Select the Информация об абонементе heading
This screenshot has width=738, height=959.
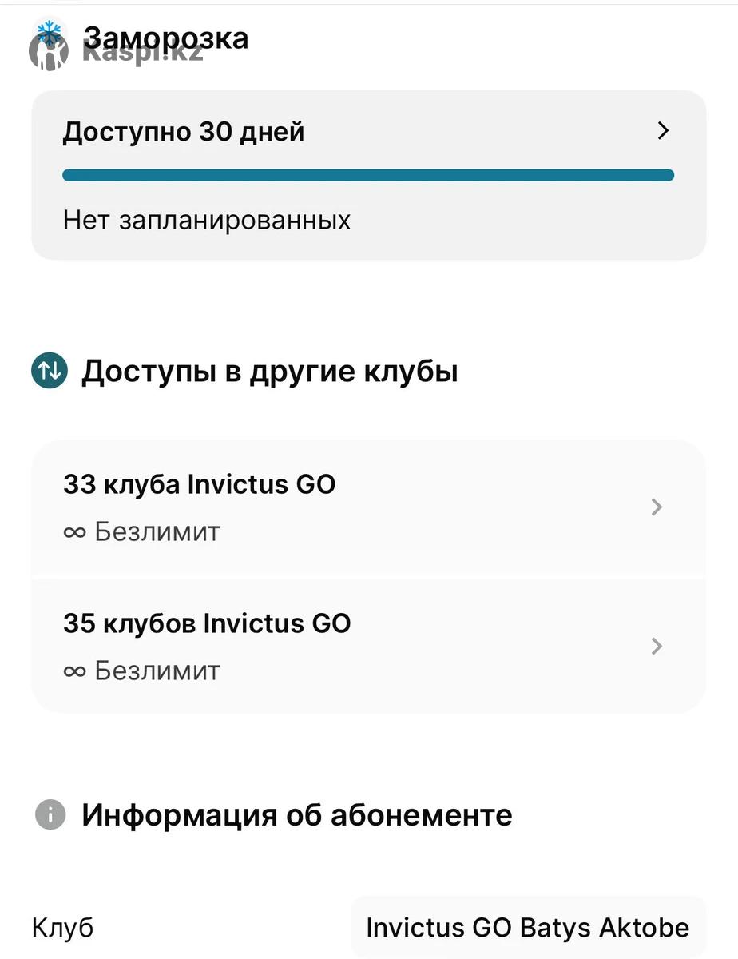pyautogui.click(x=297, y=815)
